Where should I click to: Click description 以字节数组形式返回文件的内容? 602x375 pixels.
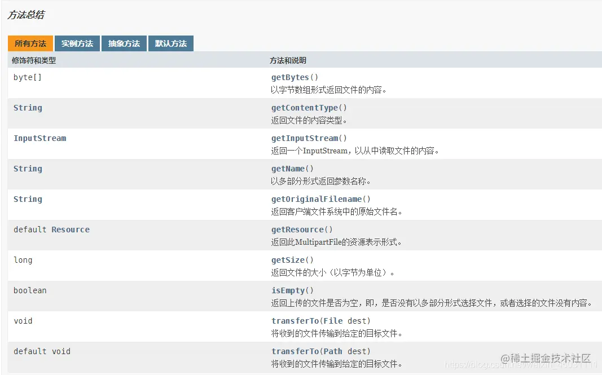328,90
